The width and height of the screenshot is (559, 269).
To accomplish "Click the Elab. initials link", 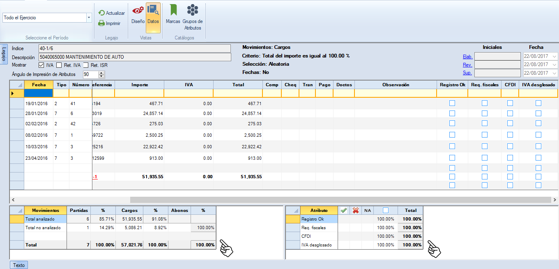I will pos(467,57).
